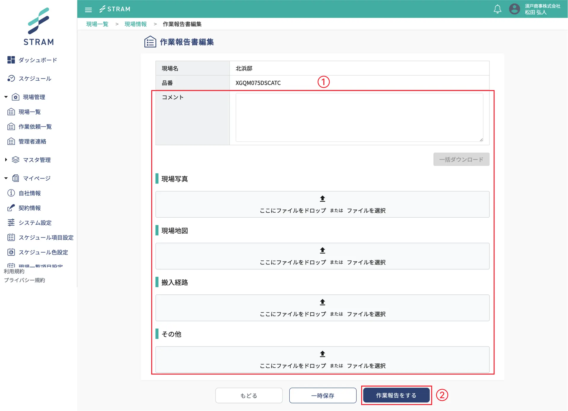
Task: Click the upload arrow under その他
Action: [322, 354]
